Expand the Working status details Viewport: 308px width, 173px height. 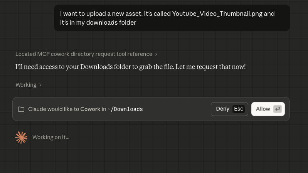coord(29,85)
